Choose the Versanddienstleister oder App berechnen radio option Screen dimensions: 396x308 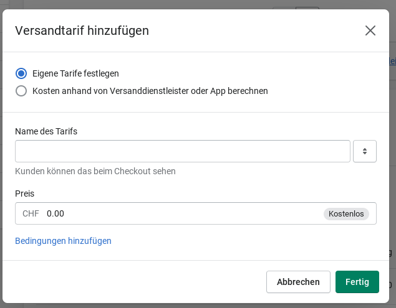[x=21, y=91]
